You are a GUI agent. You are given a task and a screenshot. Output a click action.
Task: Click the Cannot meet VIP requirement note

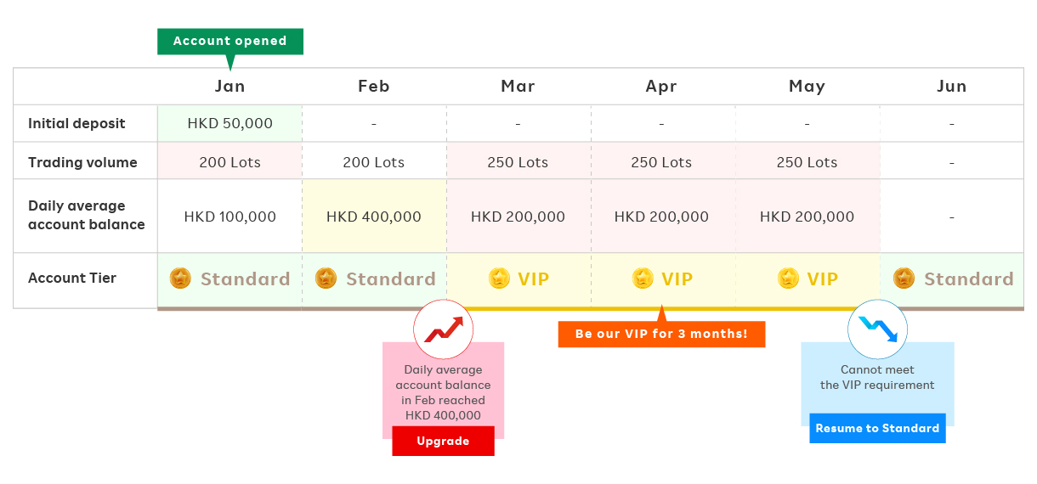pyautogui.click(x=877, y=378)
